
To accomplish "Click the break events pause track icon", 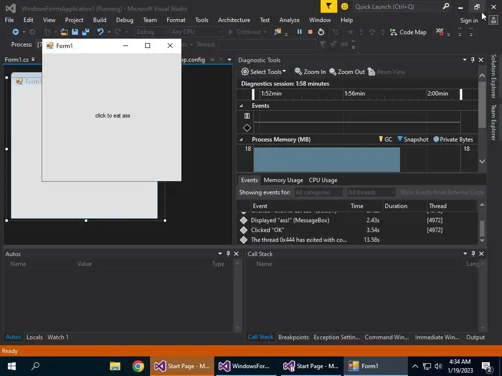I will click(247, 116).
